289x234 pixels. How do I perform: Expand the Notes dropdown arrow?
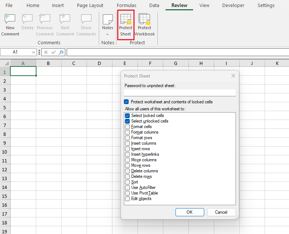click(x=108, y=34)
